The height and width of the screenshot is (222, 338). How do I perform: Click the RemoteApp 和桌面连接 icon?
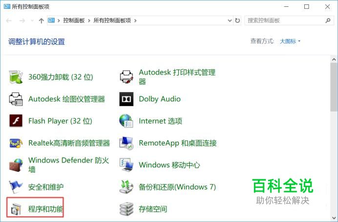coord(127,143)
